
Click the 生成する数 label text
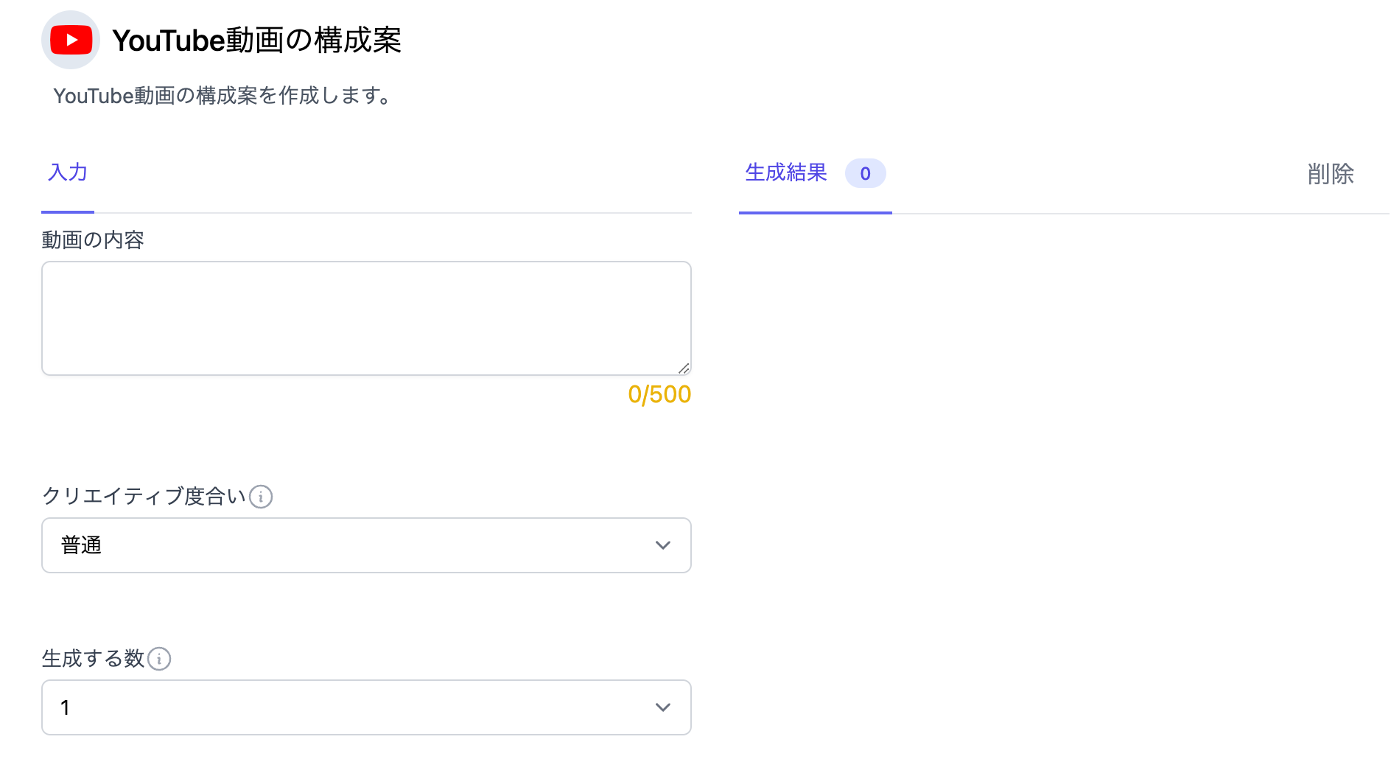tap(93, 659)
